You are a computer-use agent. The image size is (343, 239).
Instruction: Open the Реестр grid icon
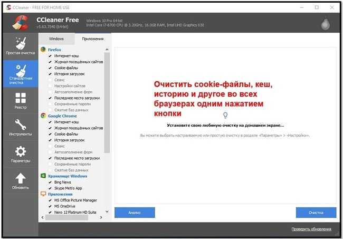pyautogui.click(x=21, y=98)
